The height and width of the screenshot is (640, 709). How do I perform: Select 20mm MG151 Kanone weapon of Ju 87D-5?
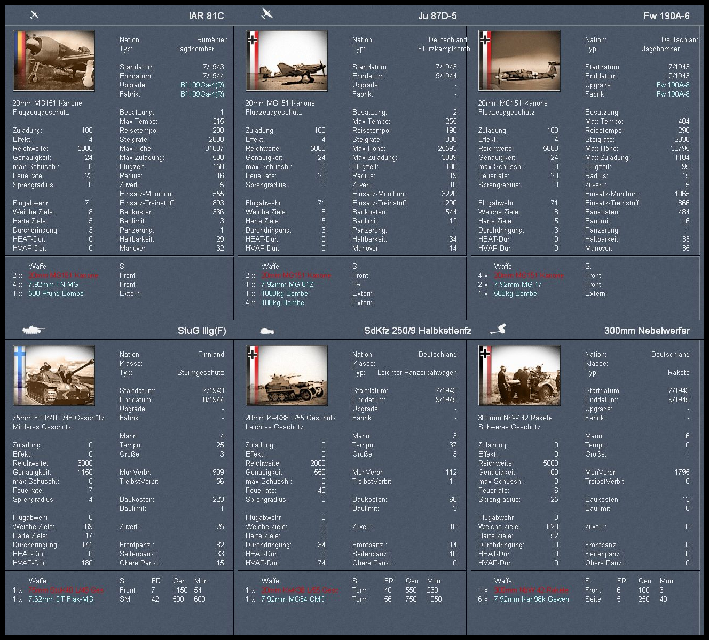[296, 276]
